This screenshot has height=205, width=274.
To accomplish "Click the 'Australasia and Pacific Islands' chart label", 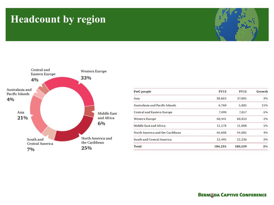I will pyautogui.click(x=19, y=92).
